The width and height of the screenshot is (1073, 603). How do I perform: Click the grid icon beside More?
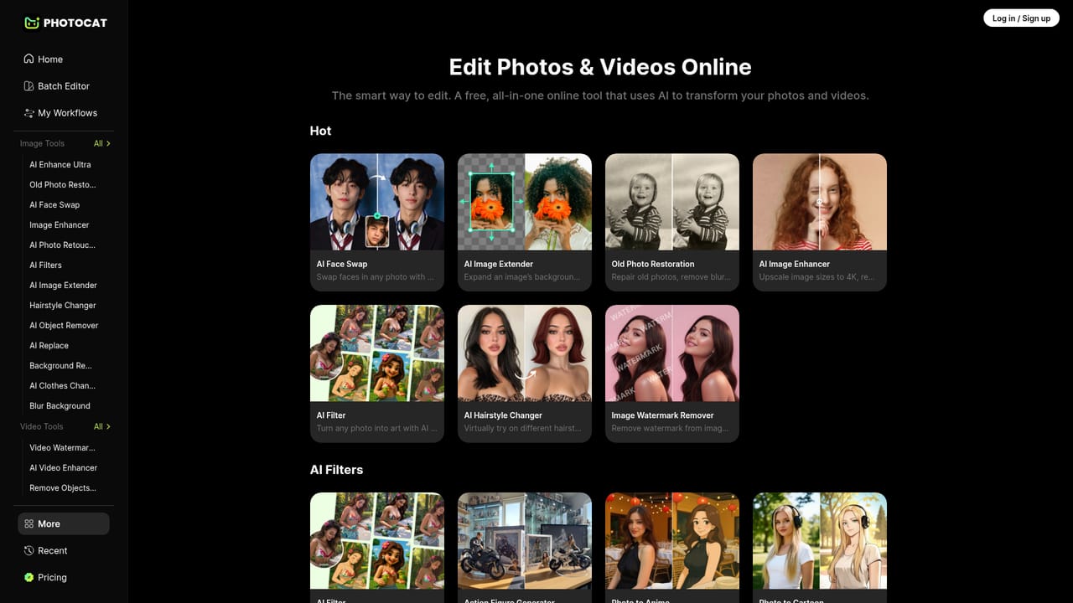[29, 523]
